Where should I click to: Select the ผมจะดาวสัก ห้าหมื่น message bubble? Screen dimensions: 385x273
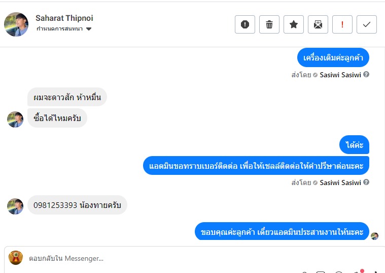[67, 97]
